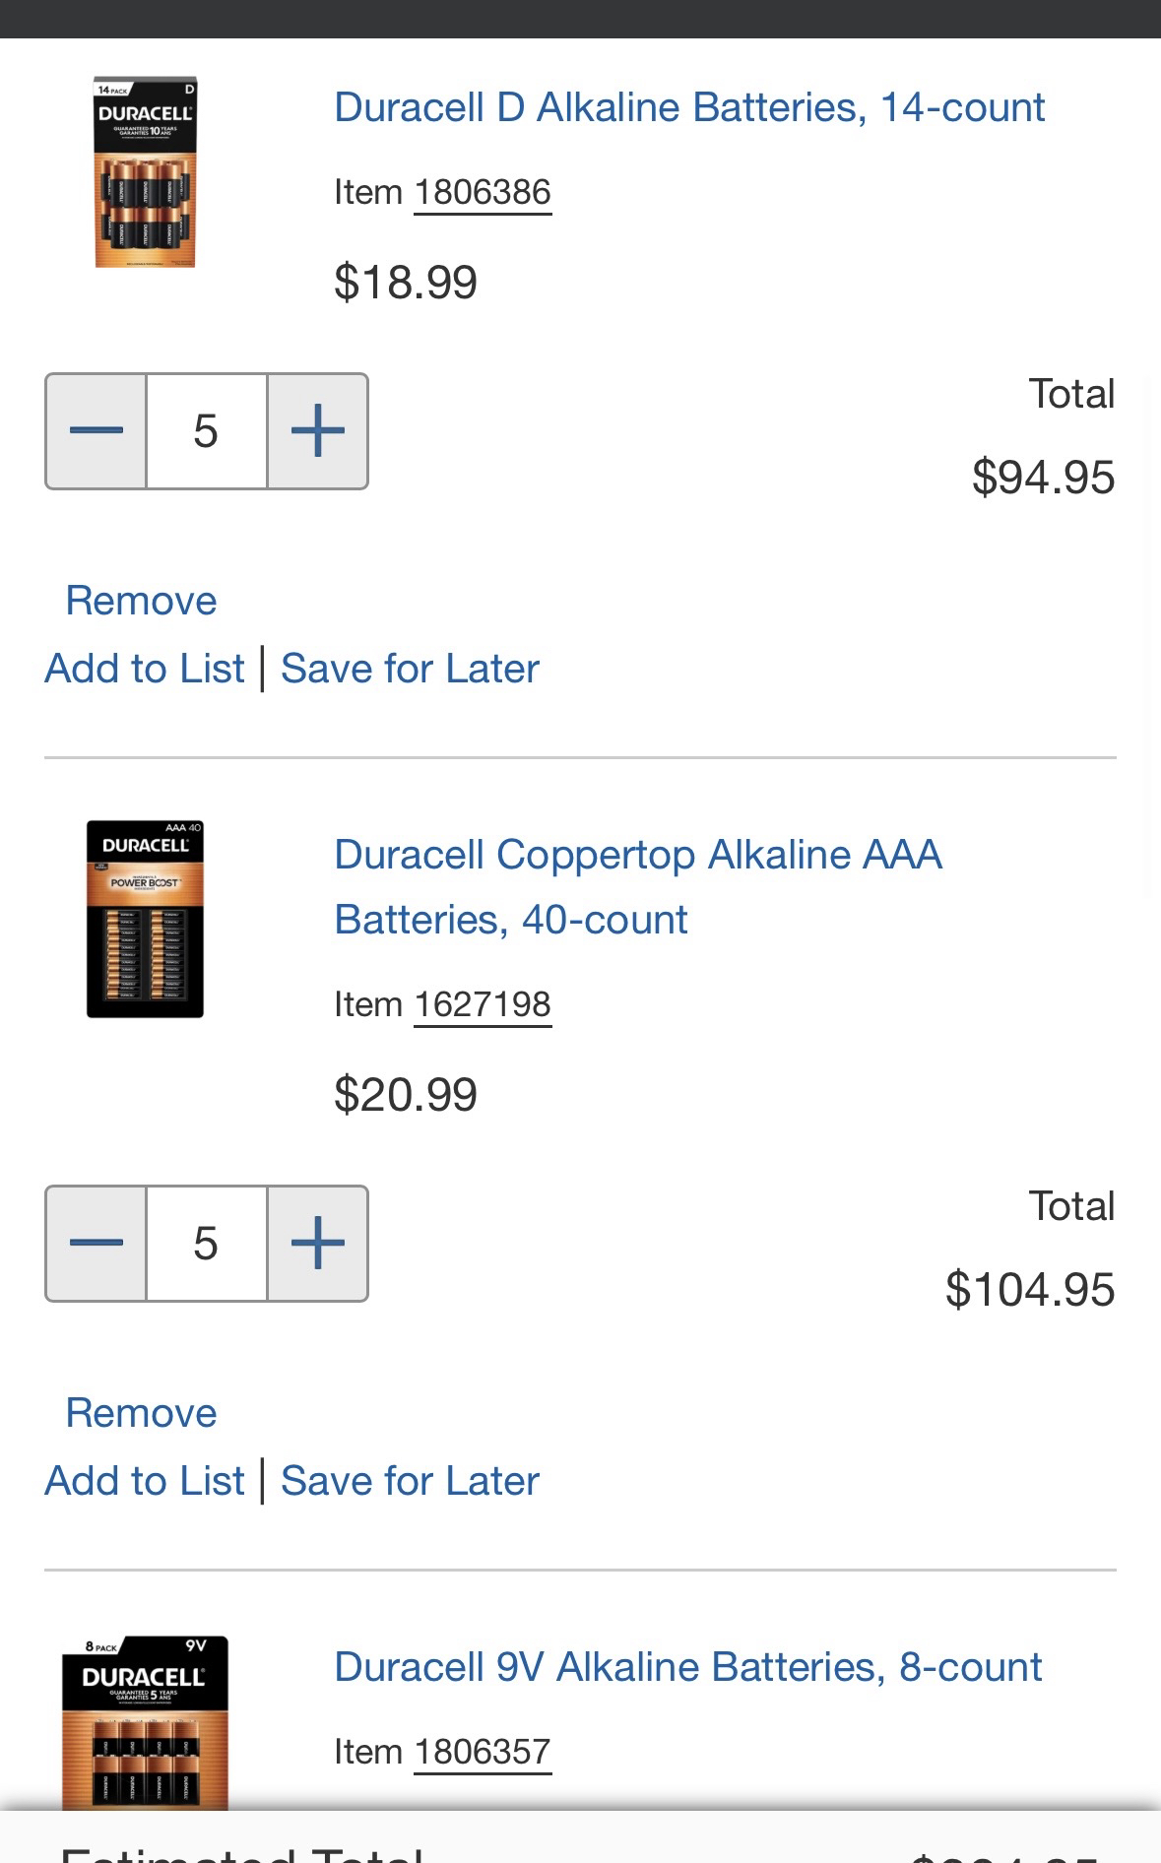Increase quantity of Coppertop AAA batteries

[318, 1244]
